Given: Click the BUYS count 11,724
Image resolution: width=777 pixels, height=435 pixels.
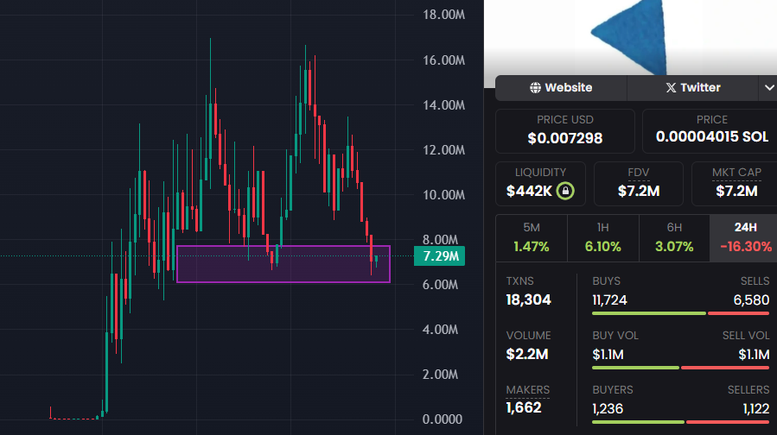Looking at the screenshot, I should point(609,300).
